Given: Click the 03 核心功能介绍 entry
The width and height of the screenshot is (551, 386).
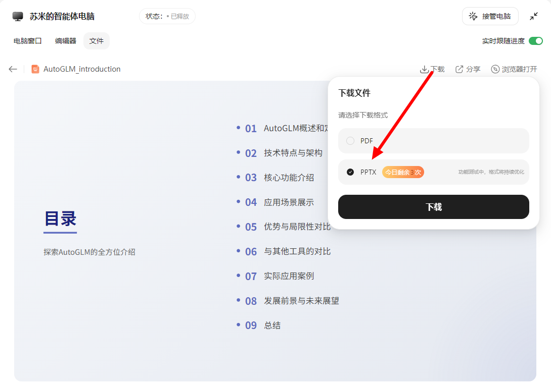Looking at the screenshot, I should (275, 178).
